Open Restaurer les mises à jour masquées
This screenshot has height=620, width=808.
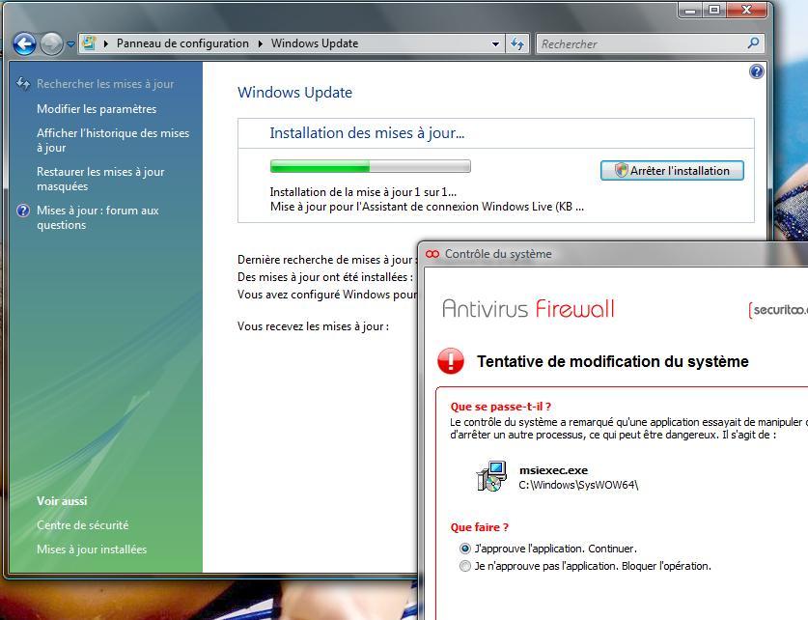click(100, 179)
